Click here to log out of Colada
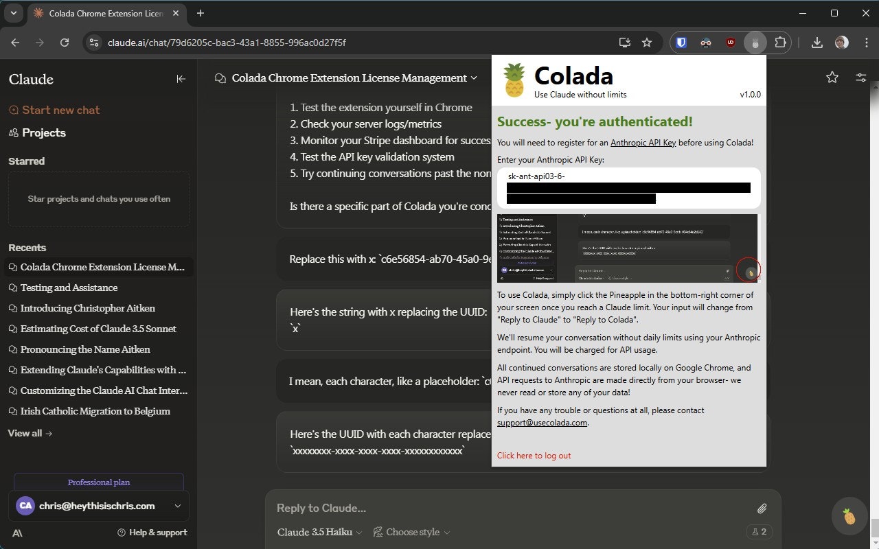Viewport: 879px width, 549px height. (x=534, y=456)
